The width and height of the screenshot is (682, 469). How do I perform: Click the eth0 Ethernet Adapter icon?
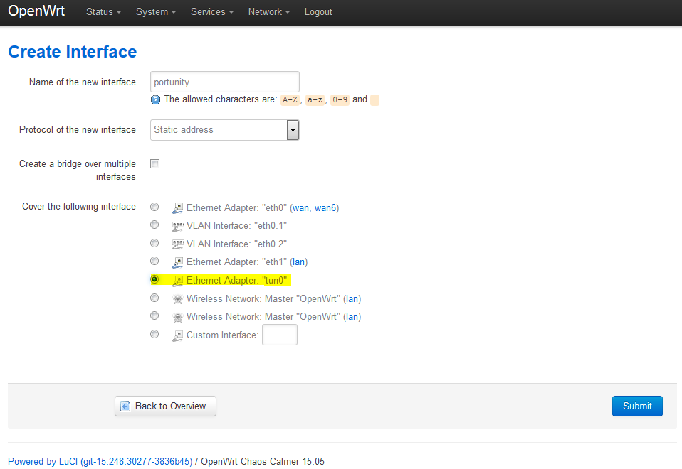pyautogui.click(x=178, y=208)
